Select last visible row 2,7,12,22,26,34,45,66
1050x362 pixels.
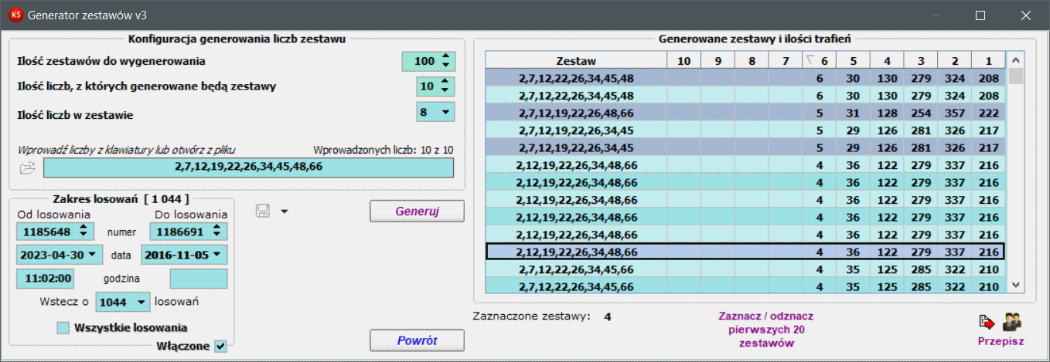click(745, 287)
